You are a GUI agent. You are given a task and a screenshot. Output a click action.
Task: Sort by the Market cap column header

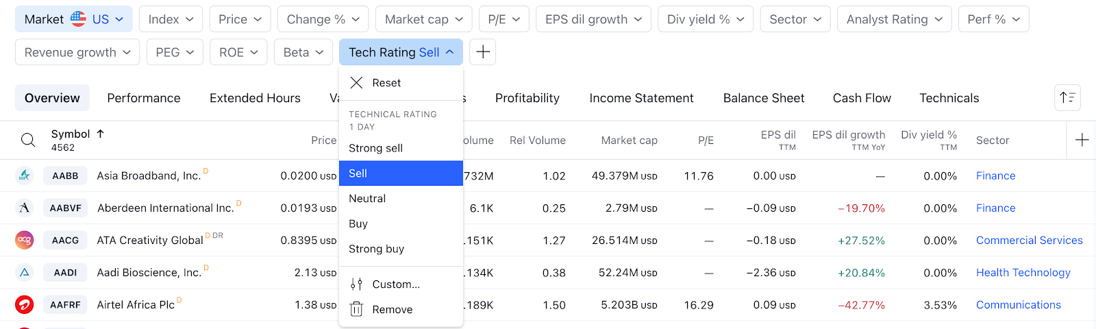[629, 140]
